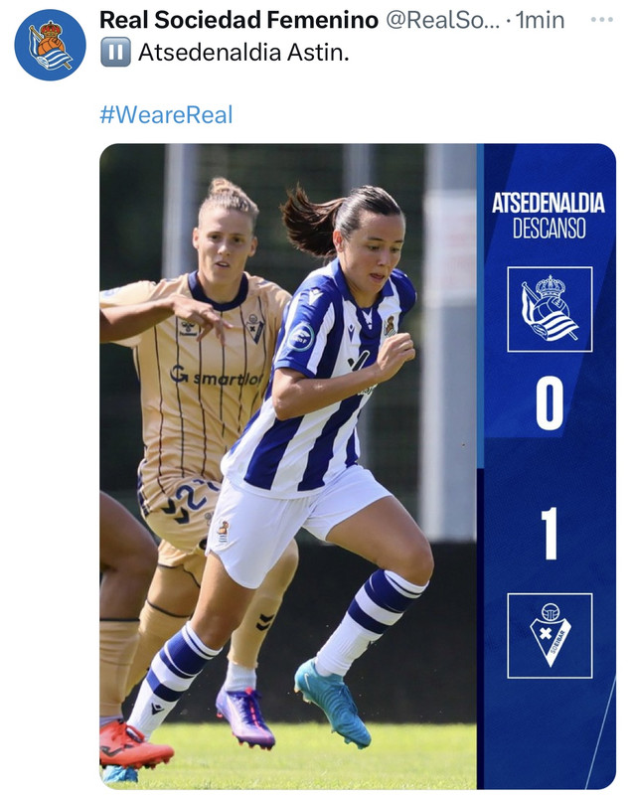Open the @RealSo... handle link

click(442, 20)
